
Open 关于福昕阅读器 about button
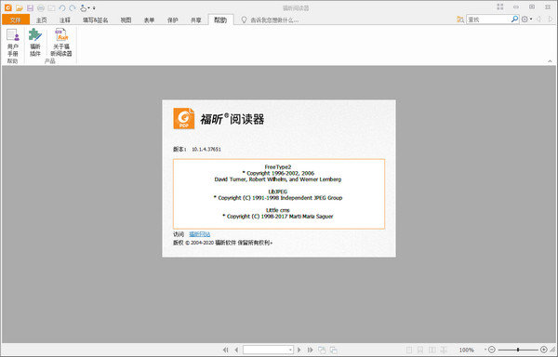click(61, 43)
